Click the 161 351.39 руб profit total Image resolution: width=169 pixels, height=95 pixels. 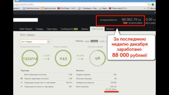pyautogui.click(x=111, y=89)
